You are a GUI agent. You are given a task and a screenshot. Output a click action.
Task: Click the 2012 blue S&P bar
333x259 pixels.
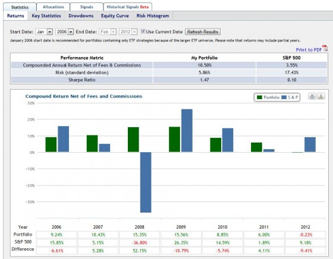pyautogui.click(x=310, y=144)
